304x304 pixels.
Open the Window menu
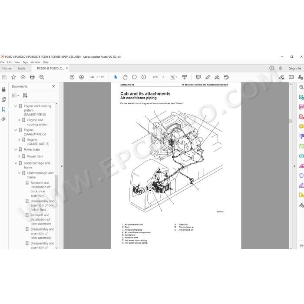coord(35,62)
